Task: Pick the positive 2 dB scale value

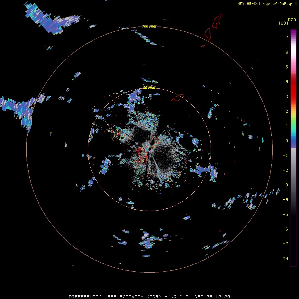Action: click(287, 111)
